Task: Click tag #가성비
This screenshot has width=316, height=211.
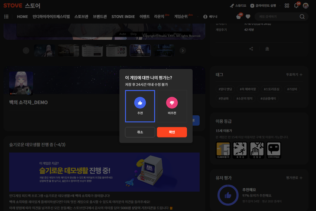Action: pyautogui.click(x=292, y=89)
